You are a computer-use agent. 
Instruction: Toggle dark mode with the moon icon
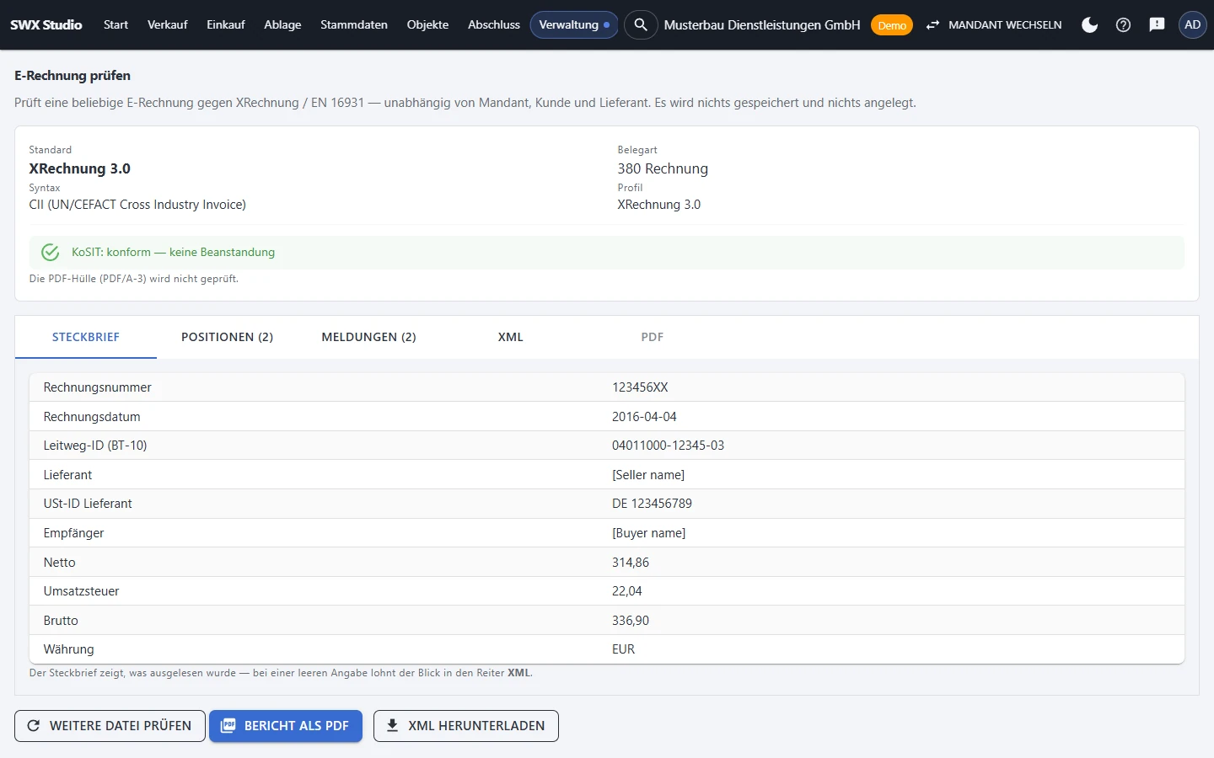[x=1090, y=24]
